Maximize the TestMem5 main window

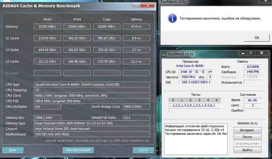(x=251, y=53)
